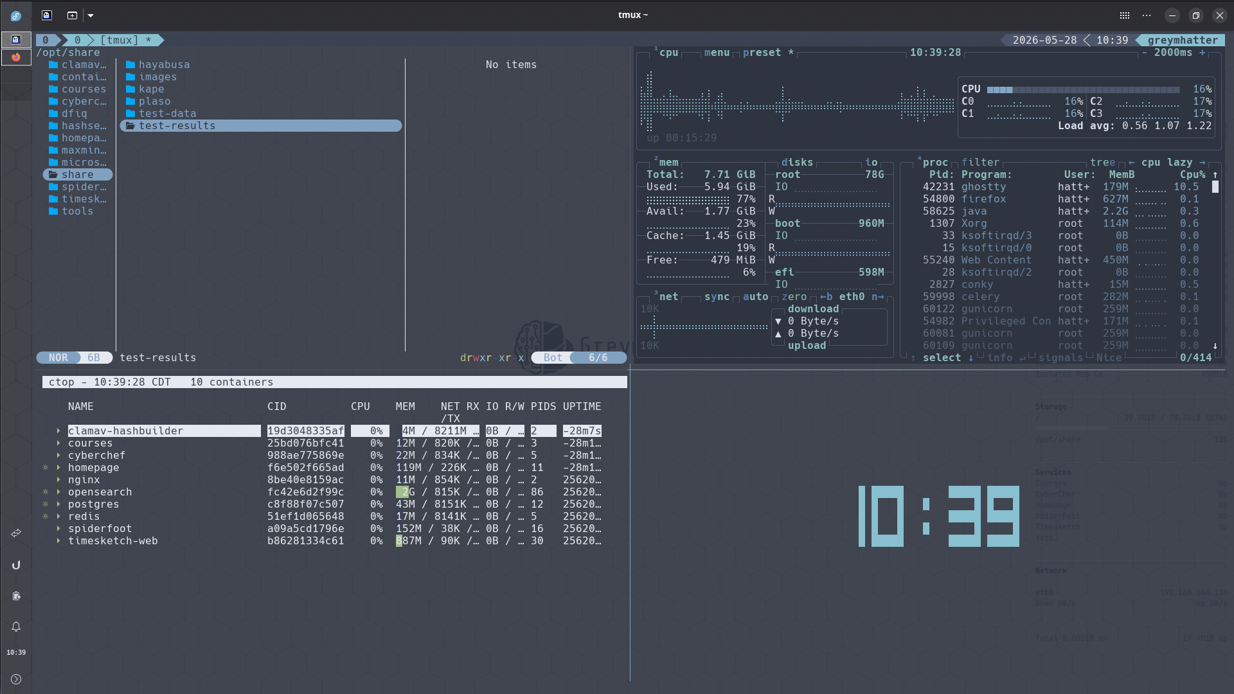Toggle net sync option
Image resolution: width=1234 pixels, height=694 pixels.
click(717, 296)
